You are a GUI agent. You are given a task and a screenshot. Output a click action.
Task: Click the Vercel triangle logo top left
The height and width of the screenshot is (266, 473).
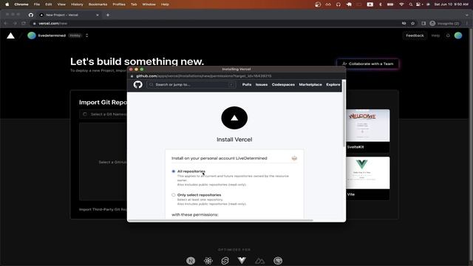tap(10, 36)
